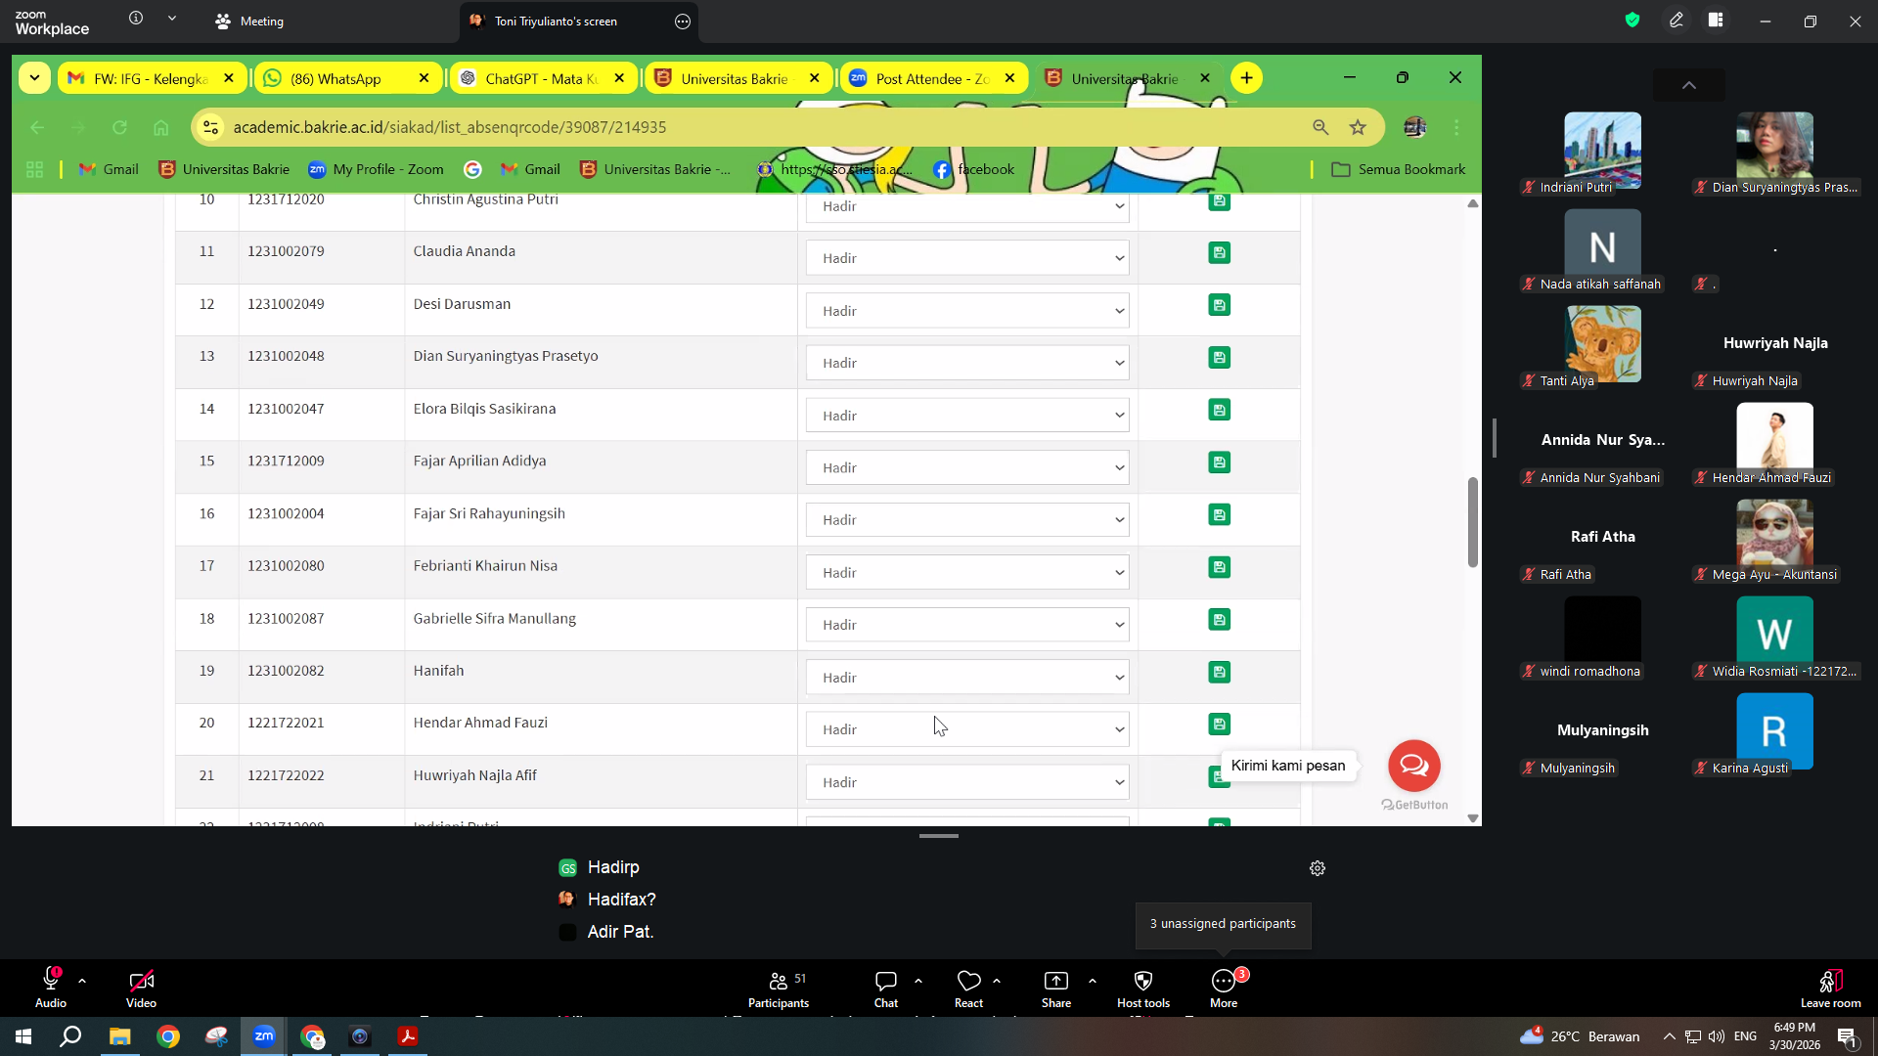Toggle camera video in Zoom

pyautogui.click(x=141, y=990)
